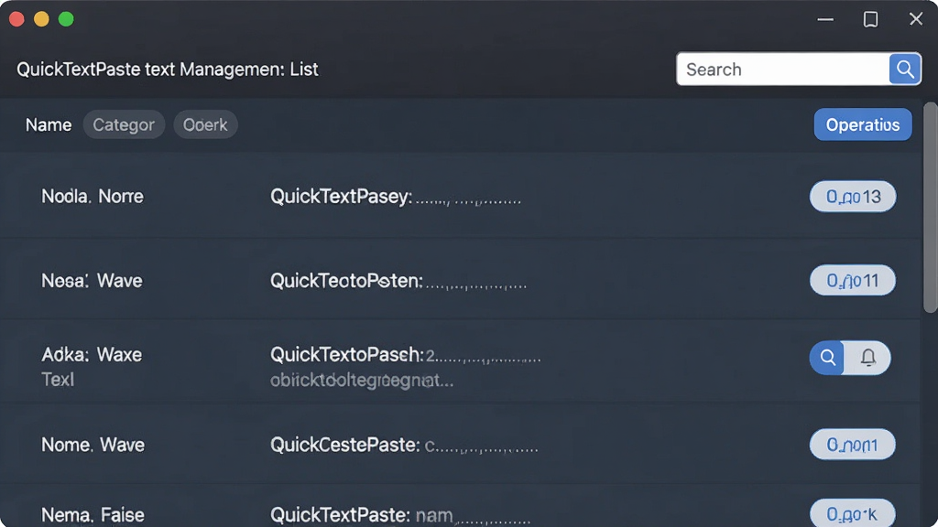Click the 0.0011 badge on Nesa Wave row

(853, 280)
